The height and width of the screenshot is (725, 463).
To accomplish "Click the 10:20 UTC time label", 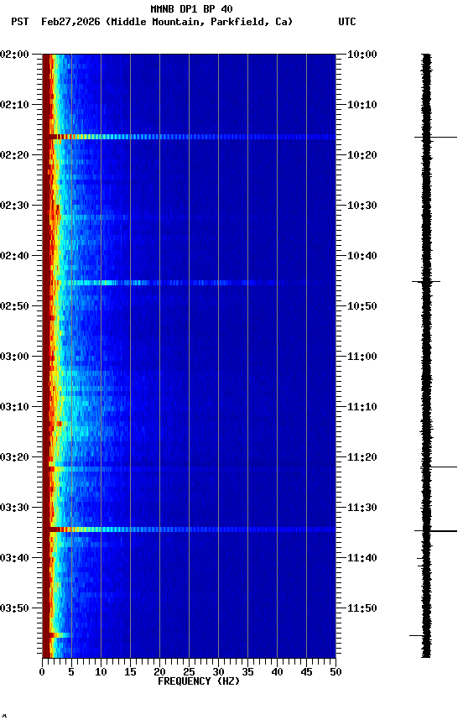I will coord(362,155).
